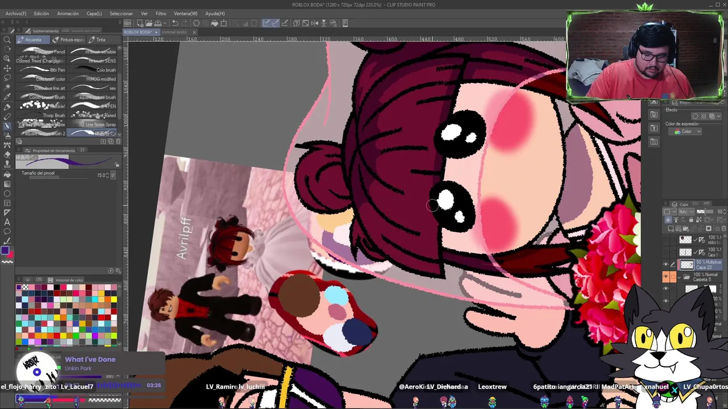This screenshot has width=728, height=409.
Task: Click the Flip vertical icon
Action: [324, 23]
